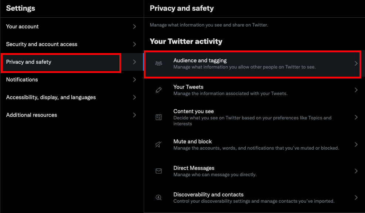Click the chevron next to Direct Messages
This screenshot has height=213, width=365.
point(356,171)
